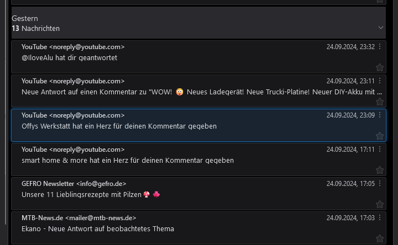
Task: Open more options for MTB-News.de email
Action: [x=380, y=218]
